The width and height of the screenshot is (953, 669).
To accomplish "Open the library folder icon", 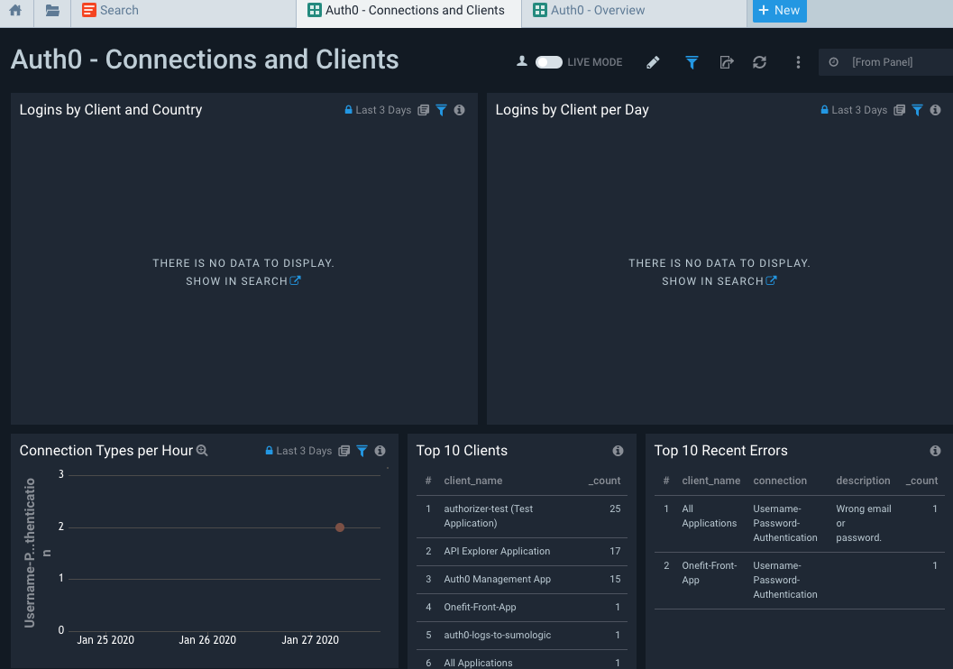I will point(50,12).
